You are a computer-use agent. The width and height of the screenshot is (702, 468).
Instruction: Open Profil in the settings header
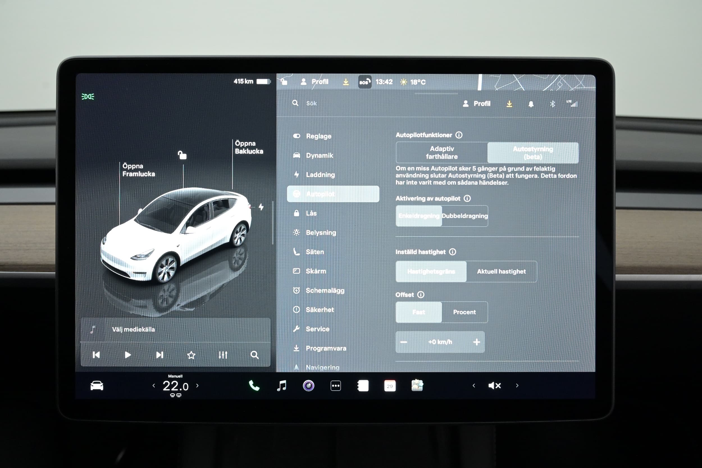pos(476,104)
